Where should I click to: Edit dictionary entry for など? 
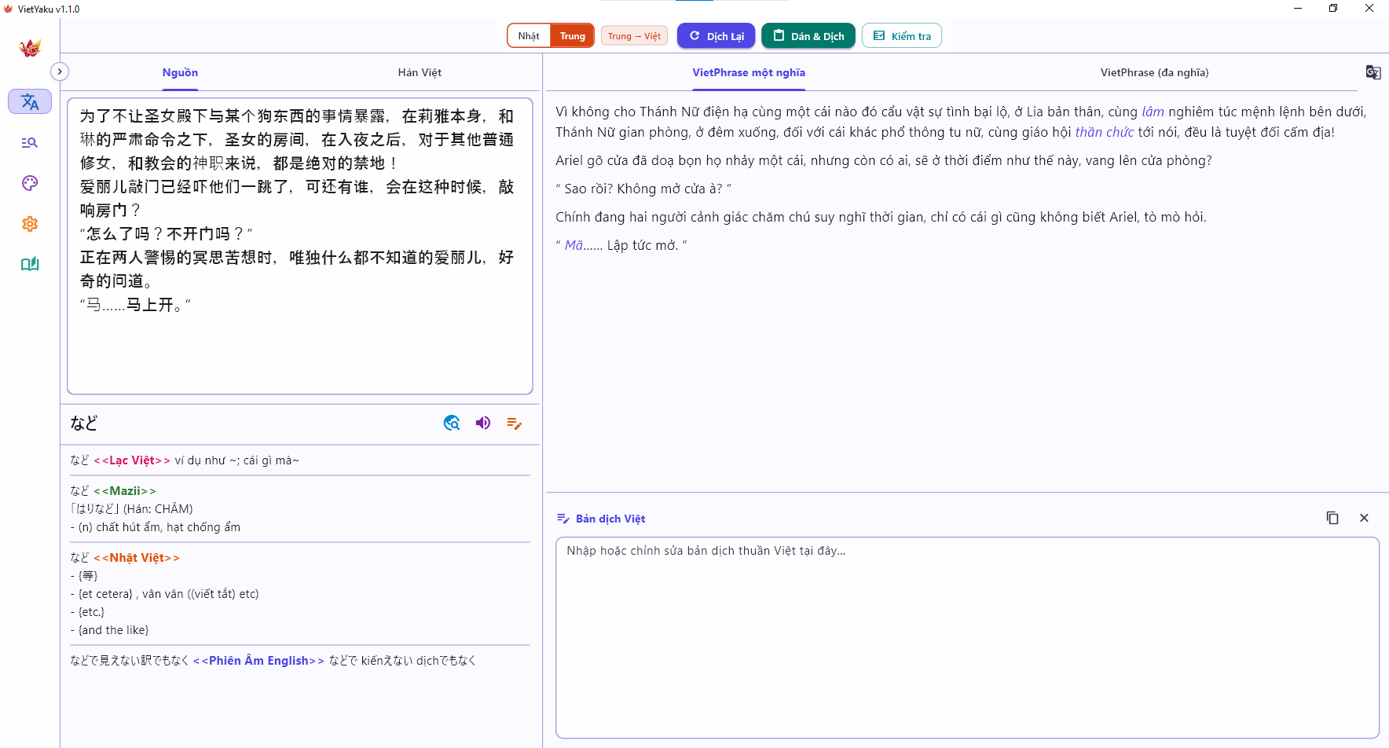[x=515, y=423]
